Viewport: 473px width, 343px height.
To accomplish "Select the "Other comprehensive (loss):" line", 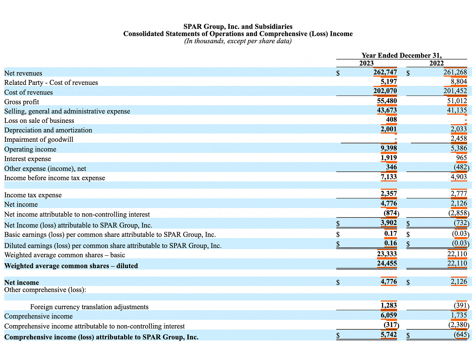I will pyautogui.click(x=45, y=290).
